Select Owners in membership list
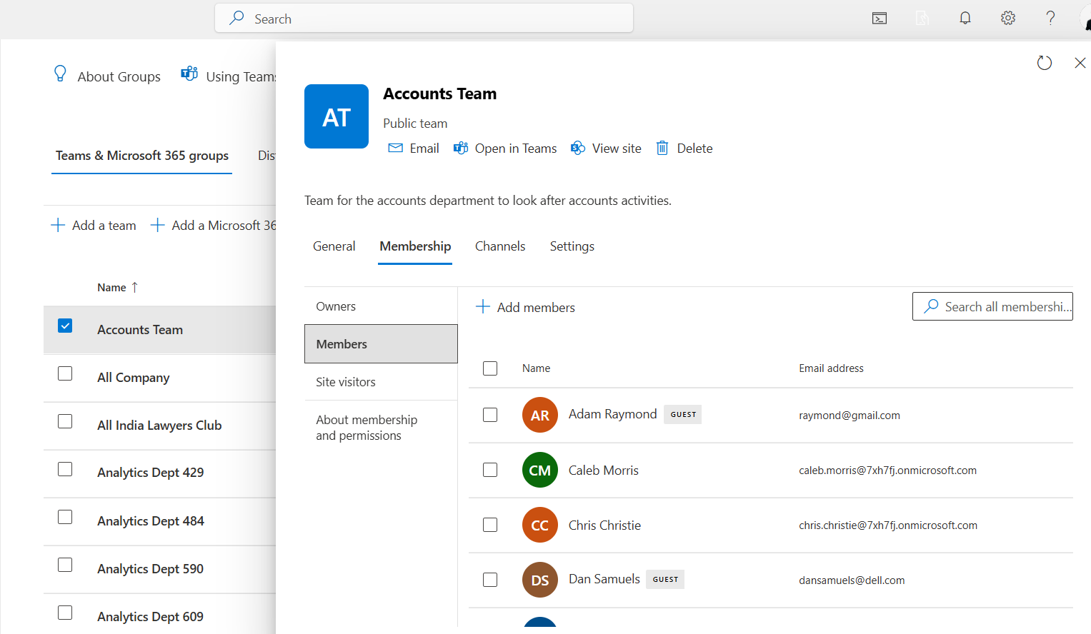 (x=336, y=306)
